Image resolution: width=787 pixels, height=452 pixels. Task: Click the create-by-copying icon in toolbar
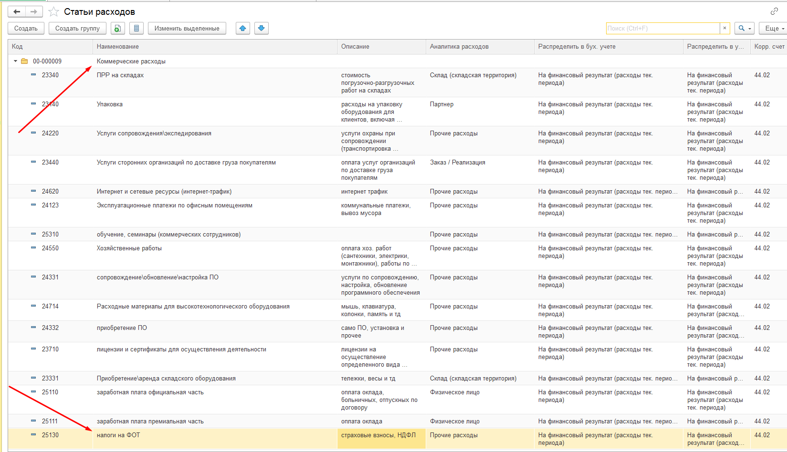point(118,29)
